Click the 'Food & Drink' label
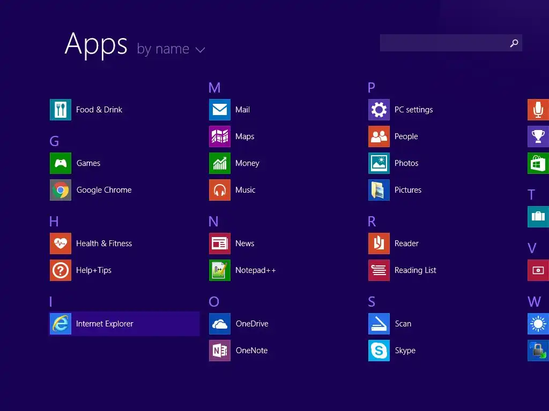This screenshot has width=549, height=411. coord(99,110)
